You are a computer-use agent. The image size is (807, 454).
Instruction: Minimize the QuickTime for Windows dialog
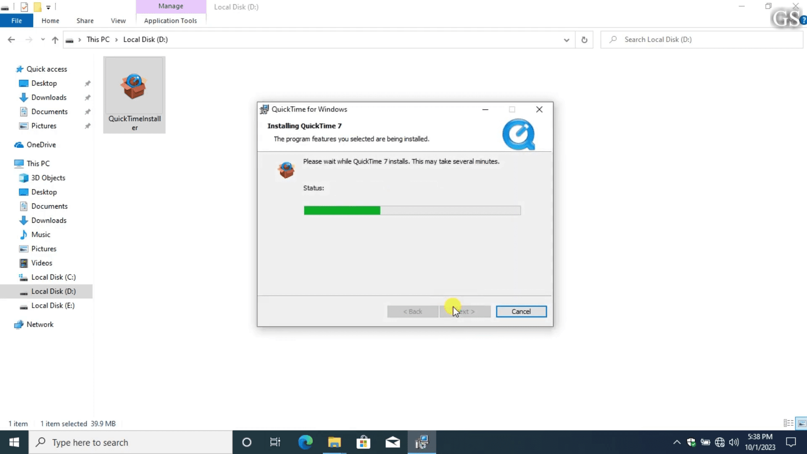(x=485, y=109)
